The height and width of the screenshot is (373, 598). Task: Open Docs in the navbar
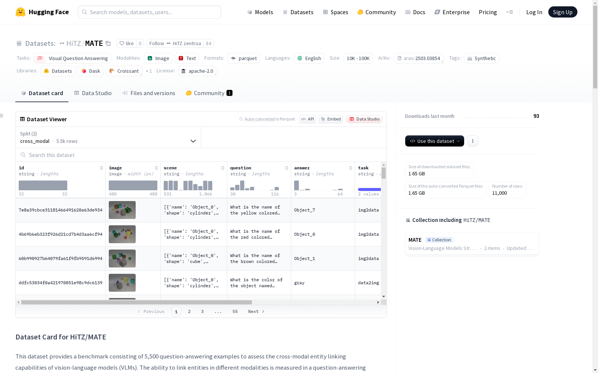[415, 12]
